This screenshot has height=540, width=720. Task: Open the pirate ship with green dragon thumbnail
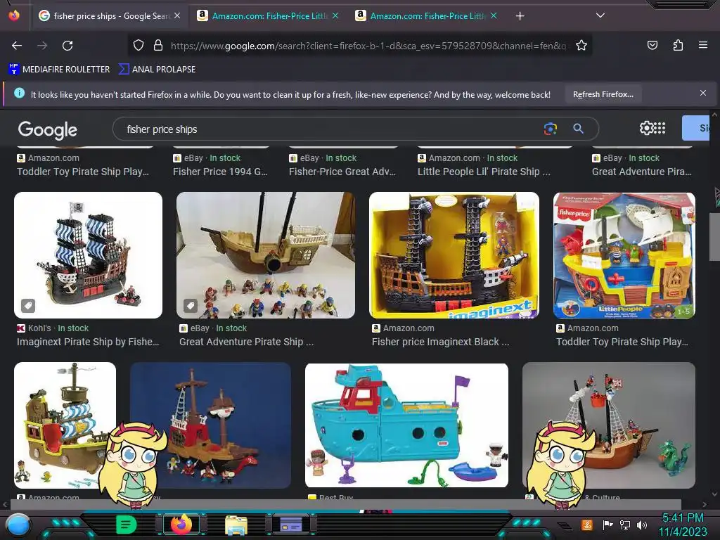[x=608, y=425]
